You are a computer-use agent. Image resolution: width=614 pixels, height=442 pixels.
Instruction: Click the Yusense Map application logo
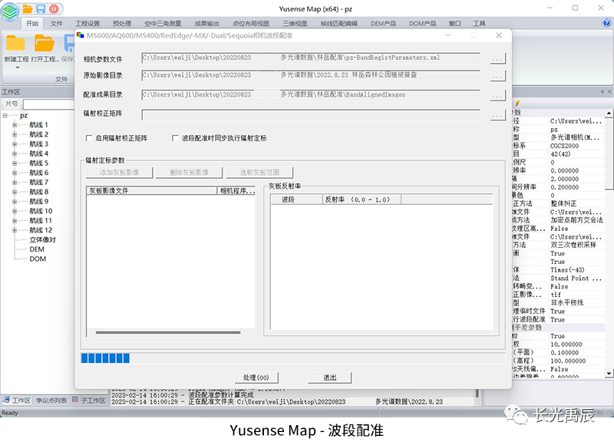(x=8, y=11)
